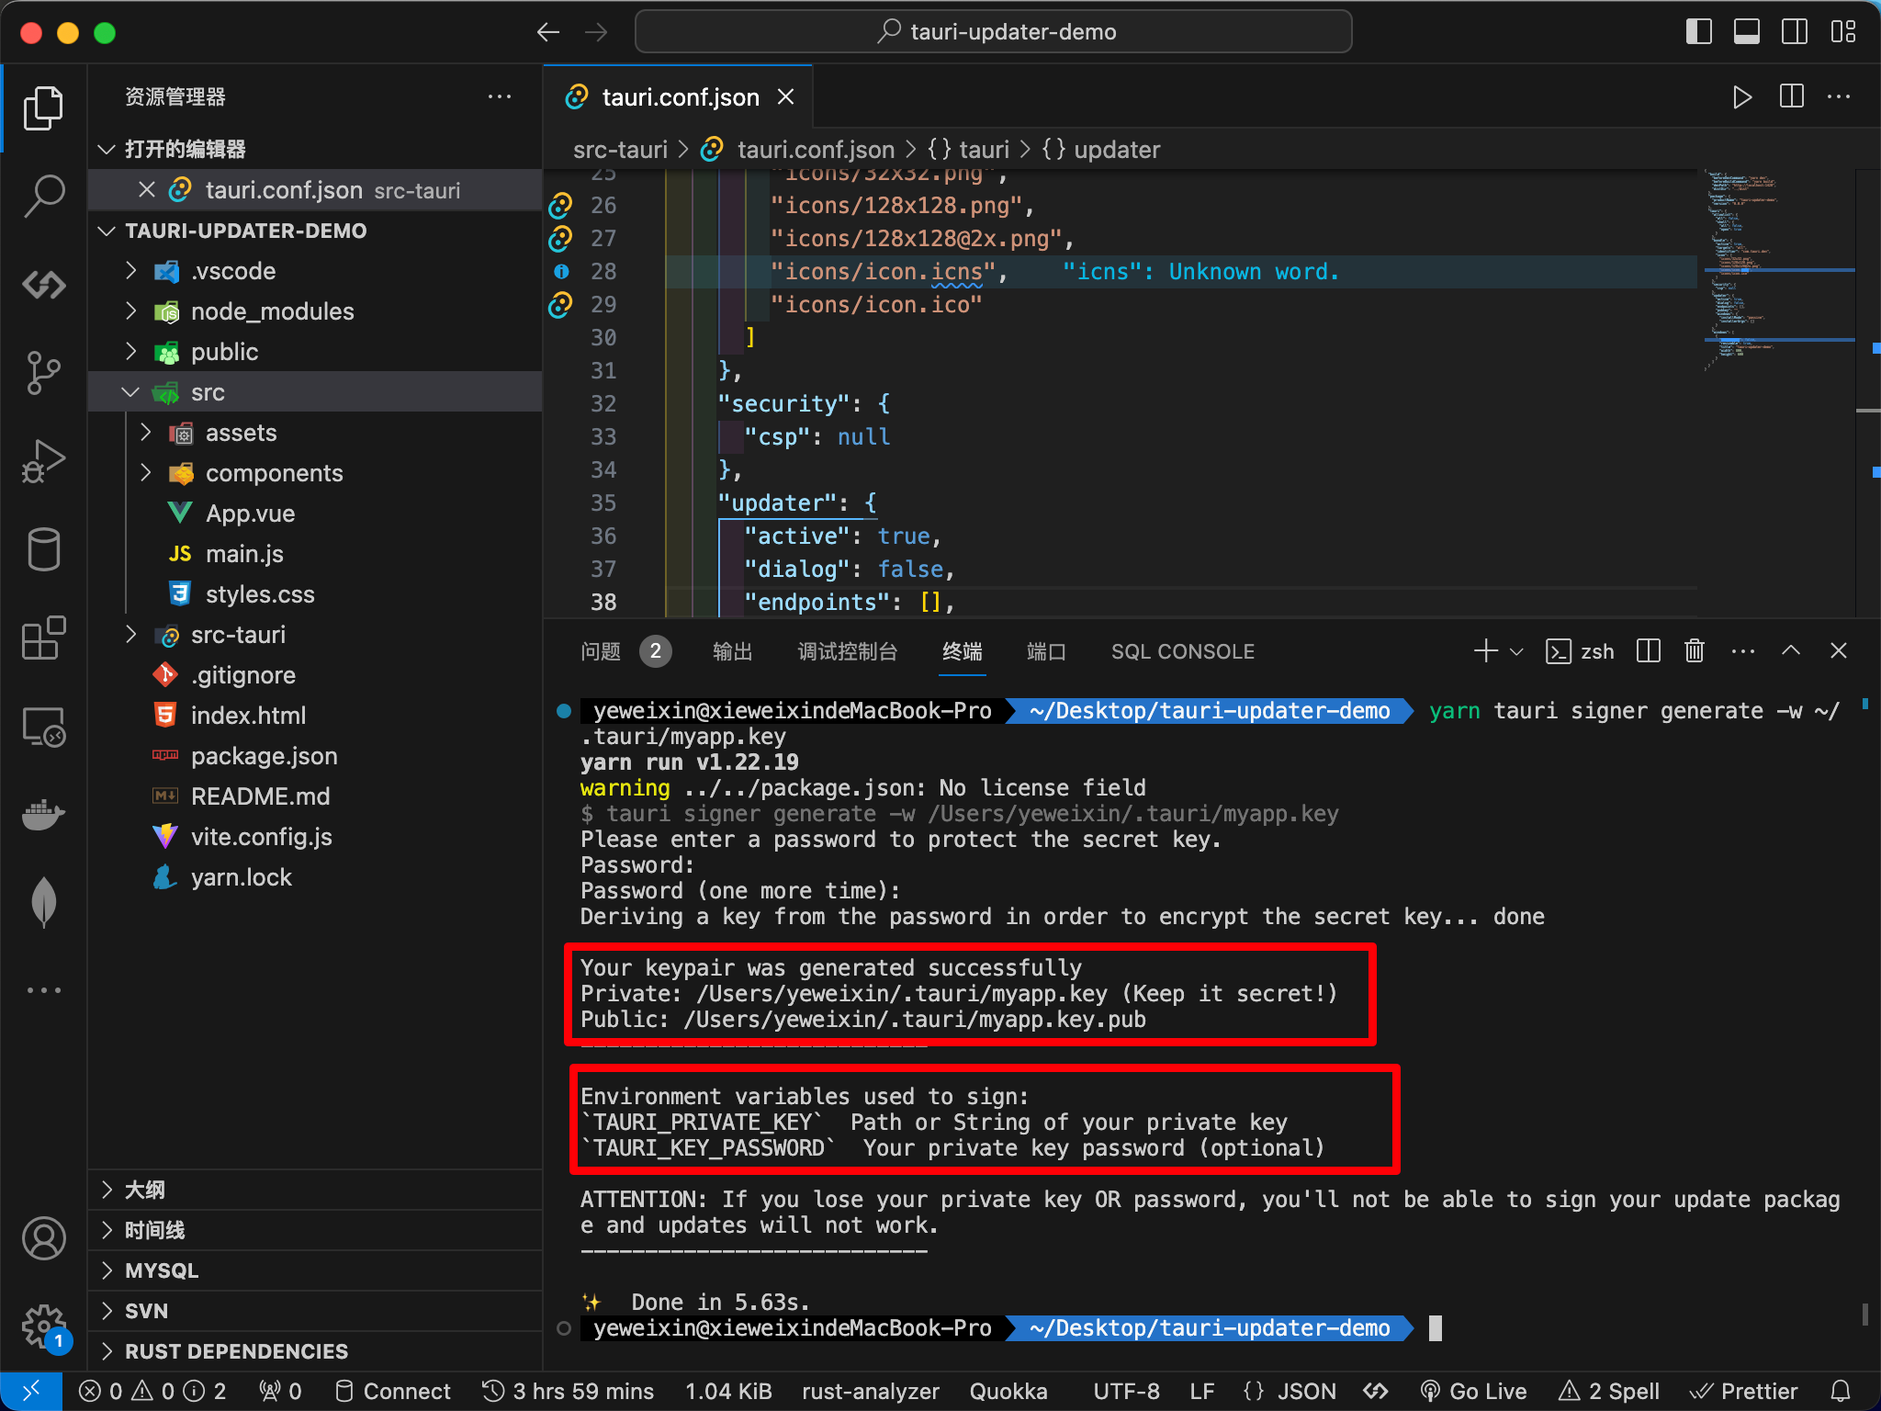Switch to the 调试控制台 debug console tab

[847, 651]
